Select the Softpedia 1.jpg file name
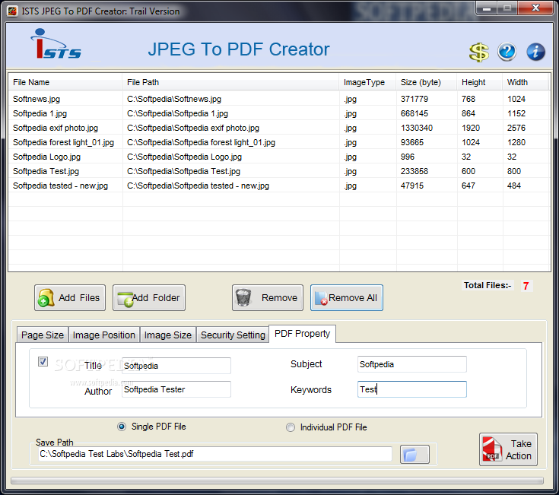 (x=40, y=114)
